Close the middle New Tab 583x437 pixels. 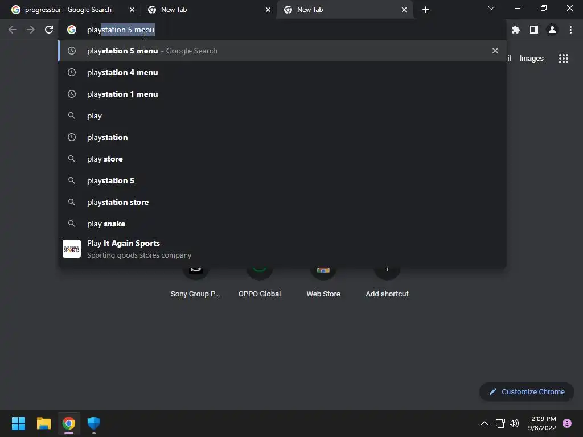pyautogui.click(x=268, y=10)
